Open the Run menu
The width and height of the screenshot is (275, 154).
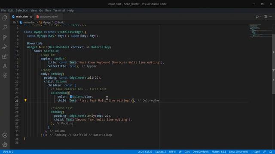click(48, 10)
